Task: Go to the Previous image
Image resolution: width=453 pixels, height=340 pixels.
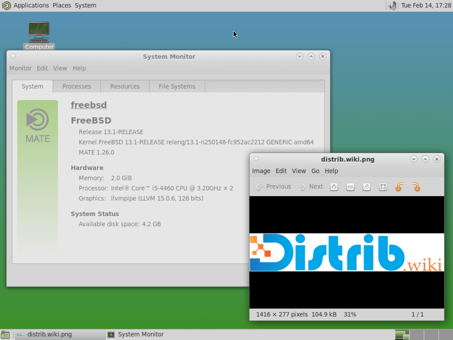Action: pos(273,187)
